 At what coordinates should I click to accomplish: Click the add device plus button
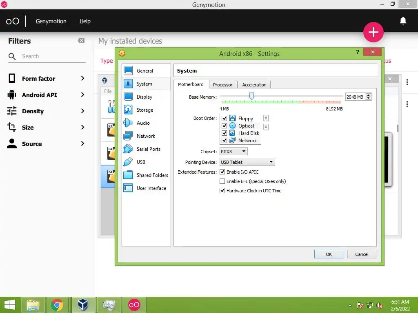click(x=373, y=32)
